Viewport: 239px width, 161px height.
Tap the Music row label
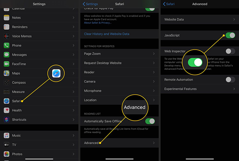[16, 135]
